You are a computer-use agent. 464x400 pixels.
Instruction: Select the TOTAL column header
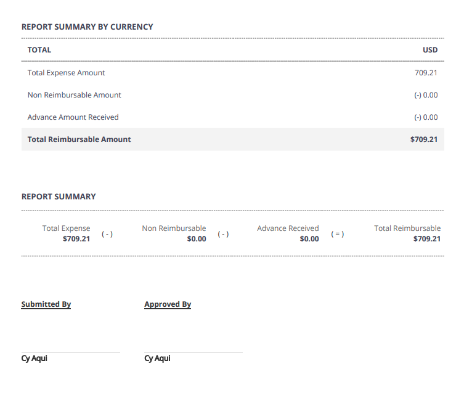(39, 50)
